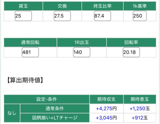Click the +912玉 expected ball difference
The height and width of the screenshot is (124, 160).
pos(140,118)
